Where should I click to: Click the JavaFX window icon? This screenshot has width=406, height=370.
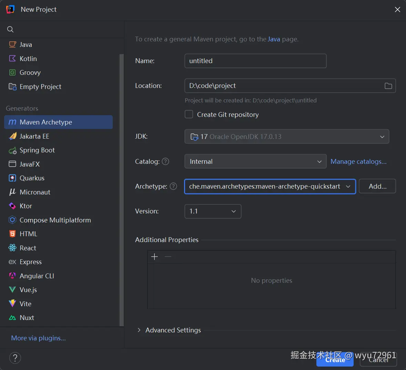point(12,164)
